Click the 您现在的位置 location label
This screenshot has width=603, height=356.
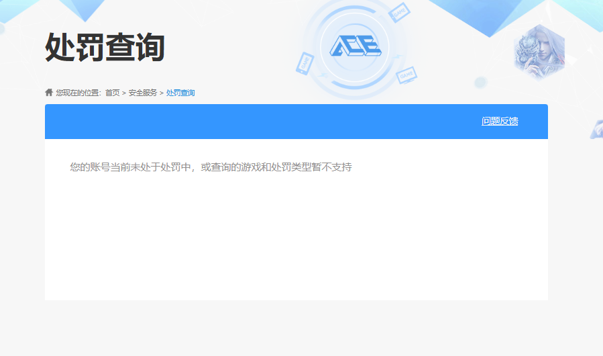pos(78,93)
